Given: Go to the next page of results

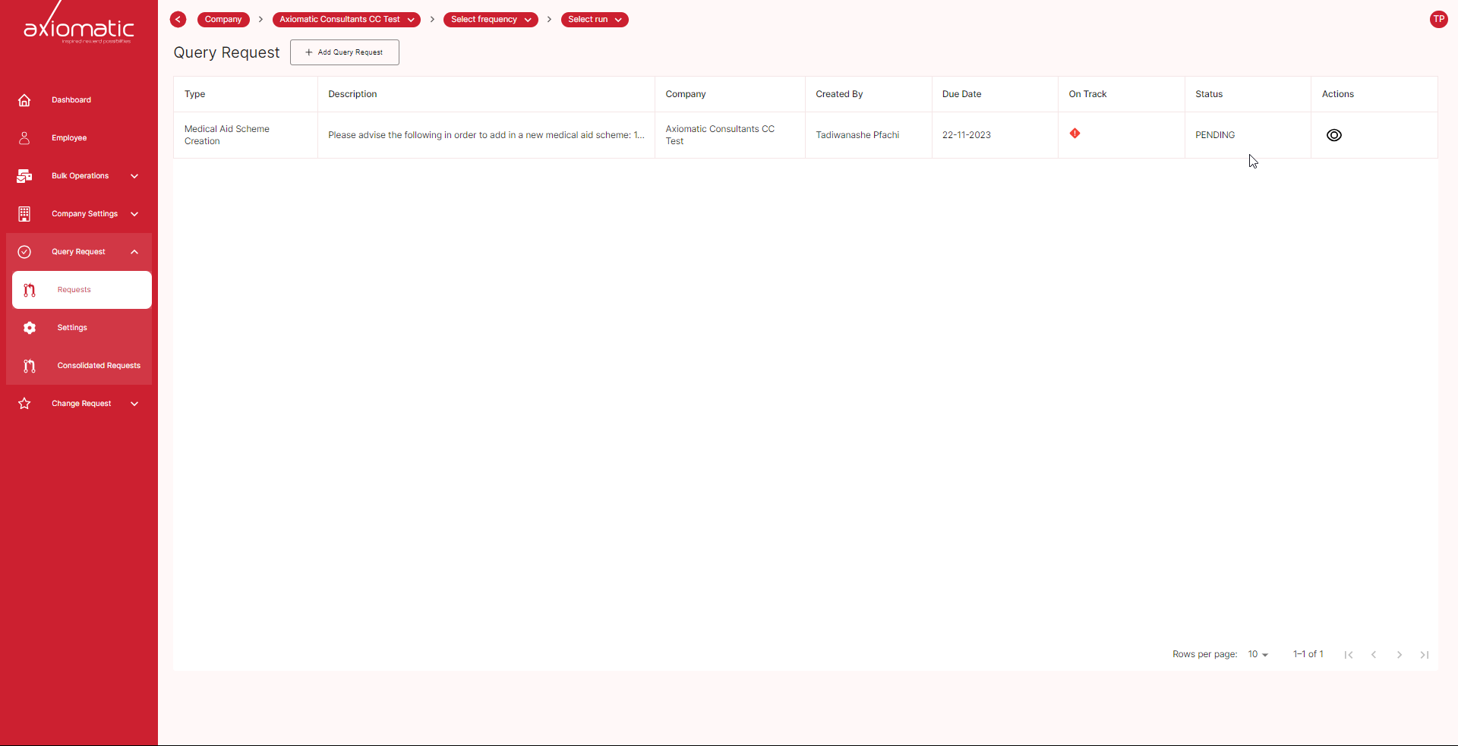Looking at the screenshot, I should pos(1399,654).
